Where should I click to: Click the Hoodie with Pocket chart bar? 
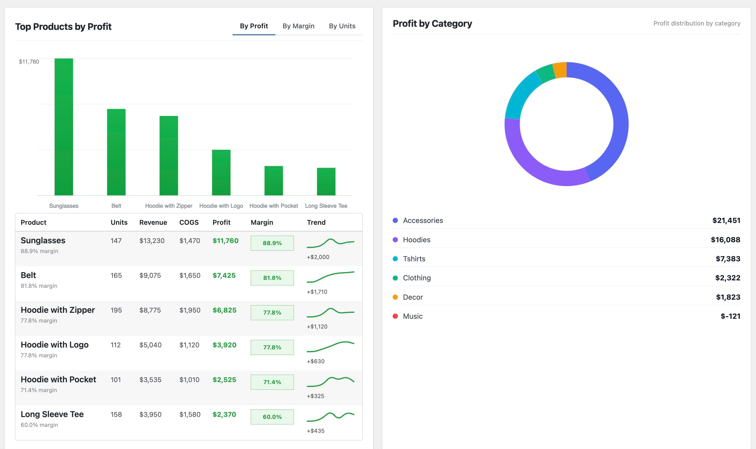pos(274,181)
